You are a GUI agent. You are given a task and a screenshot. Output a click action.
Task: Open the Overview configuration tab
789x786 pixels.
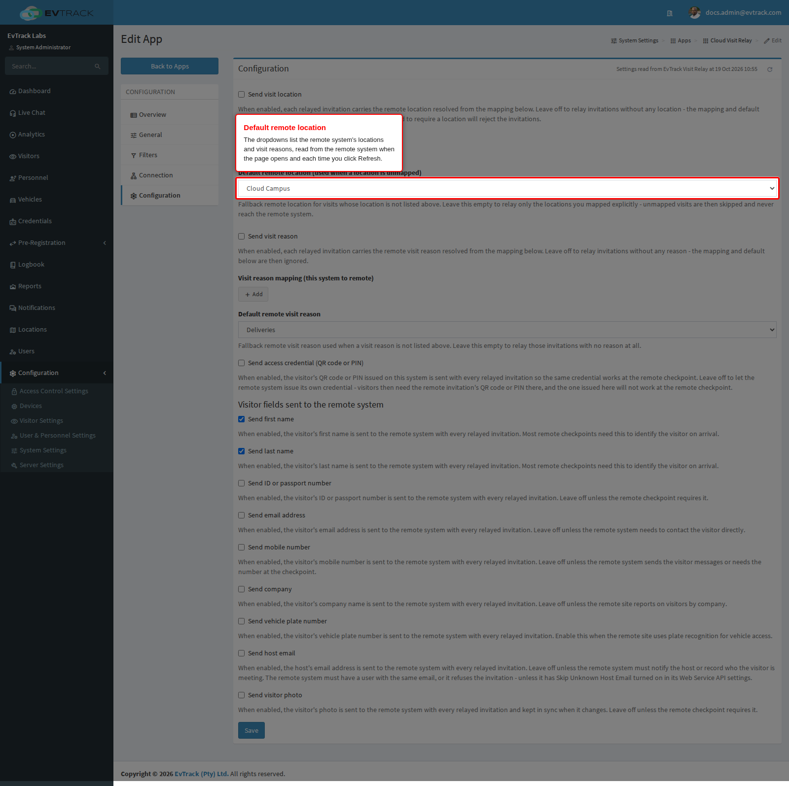[170, 115]
